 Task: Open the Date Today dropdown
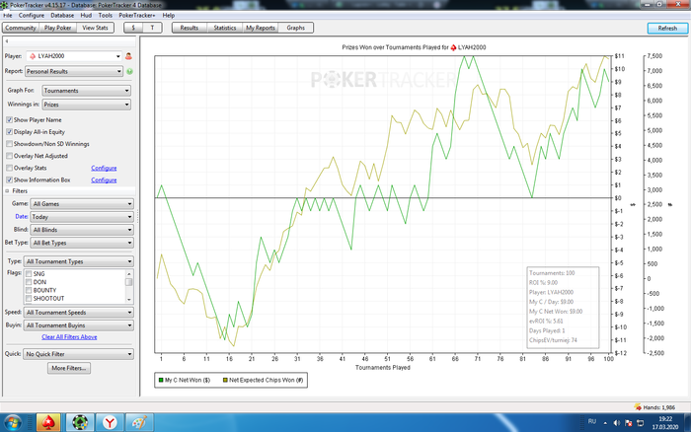[82, 217]
